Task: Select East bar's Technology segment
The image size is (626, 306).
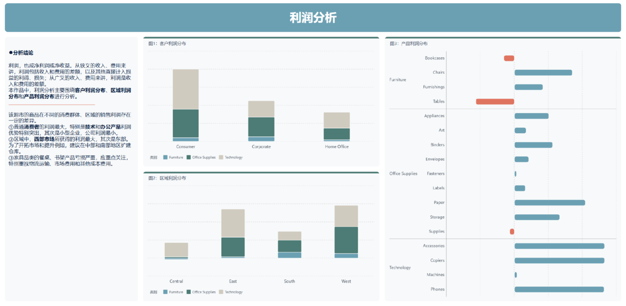Action: pyautogui.click(x=233, y=223)
